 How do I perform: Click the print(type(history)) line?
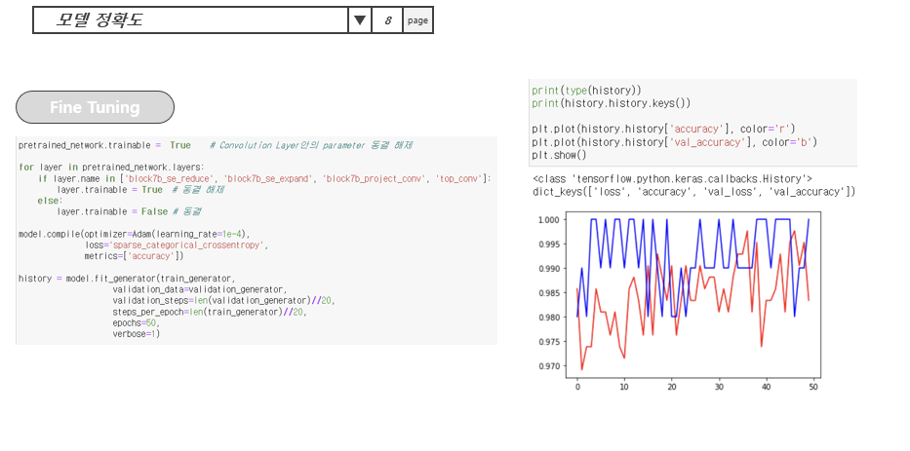[587, 91]
